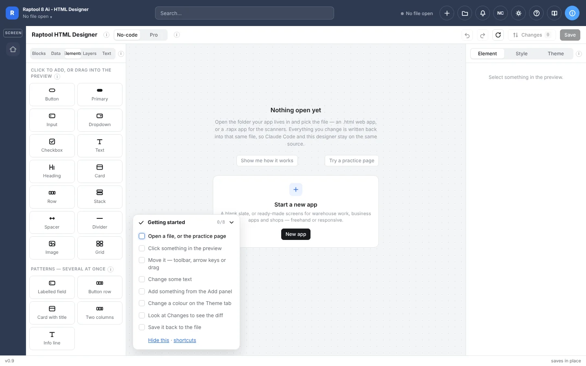Click 'Try a practice page' button
This screenshot has width=586, height=366.
[x=352, y=161]
